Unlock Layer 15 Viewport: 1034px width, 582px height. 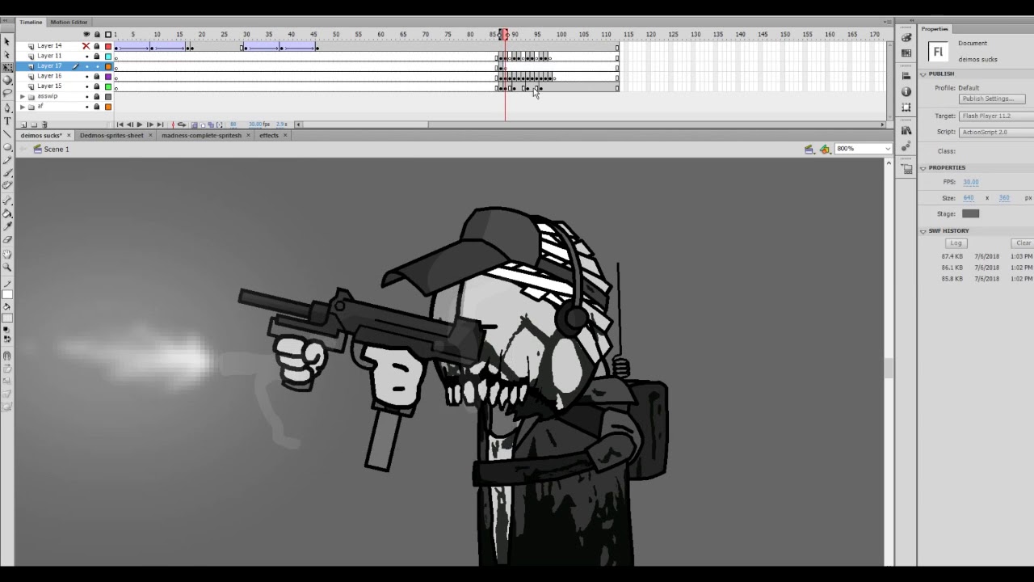coord(97,86)
